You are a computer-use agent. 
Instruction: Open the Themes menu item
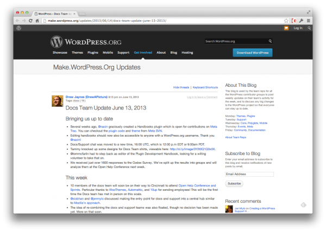click(x=77, y=53)
